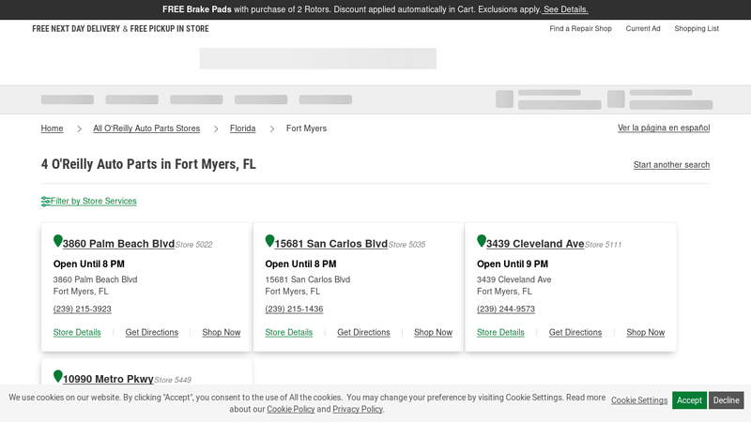751x422 pixels.
Task: Shop Now at San Carlos Blvd store
Action: click(x=433, y=332)
